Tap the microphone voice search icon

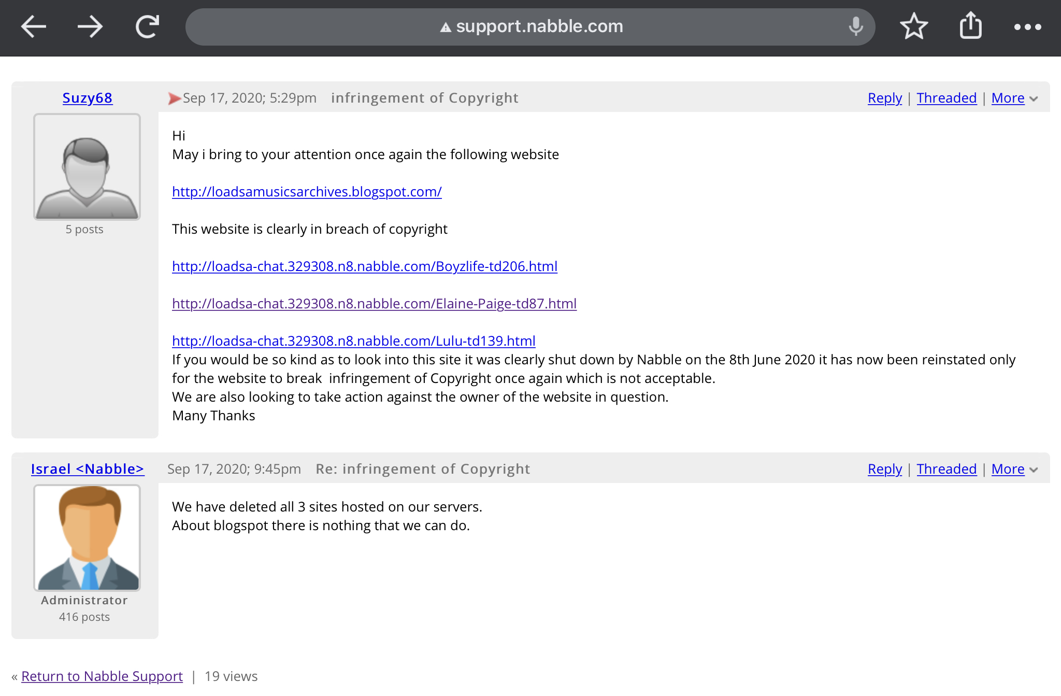coord(856,26)
